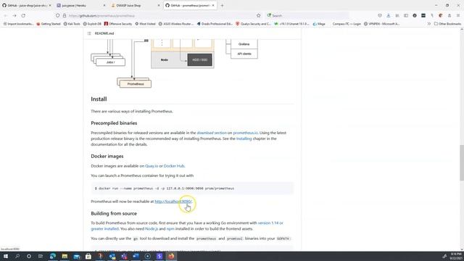Open the npm link
Viewport: 464px width, 261px height.
tap(170, 229)
